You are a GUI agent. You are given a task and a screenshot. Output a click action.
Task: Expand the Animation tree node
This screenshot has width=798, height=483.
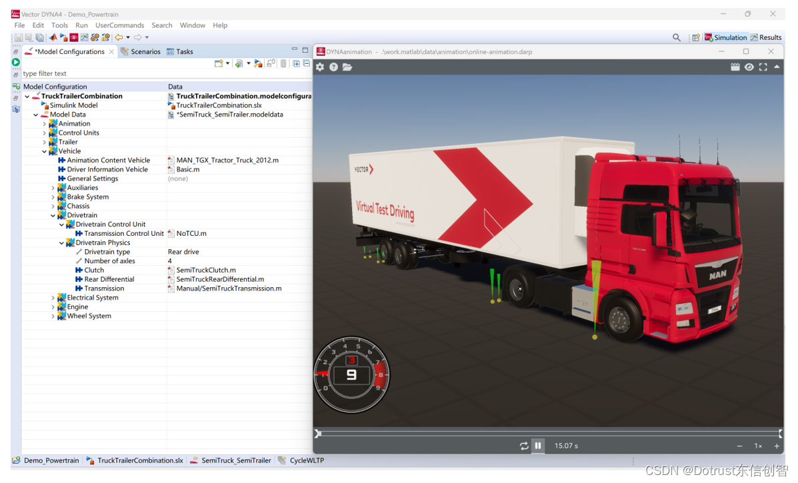click(44, 123)
